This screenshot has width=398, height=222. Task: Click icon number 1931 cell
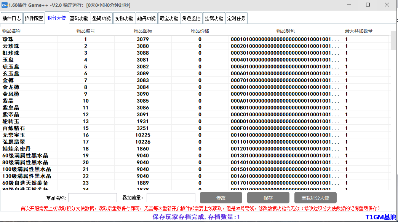[143, 121]
